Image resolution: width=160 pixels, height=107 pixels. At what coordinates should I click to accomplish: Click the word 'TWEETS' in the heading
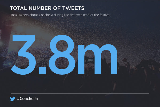click(73, 8)
